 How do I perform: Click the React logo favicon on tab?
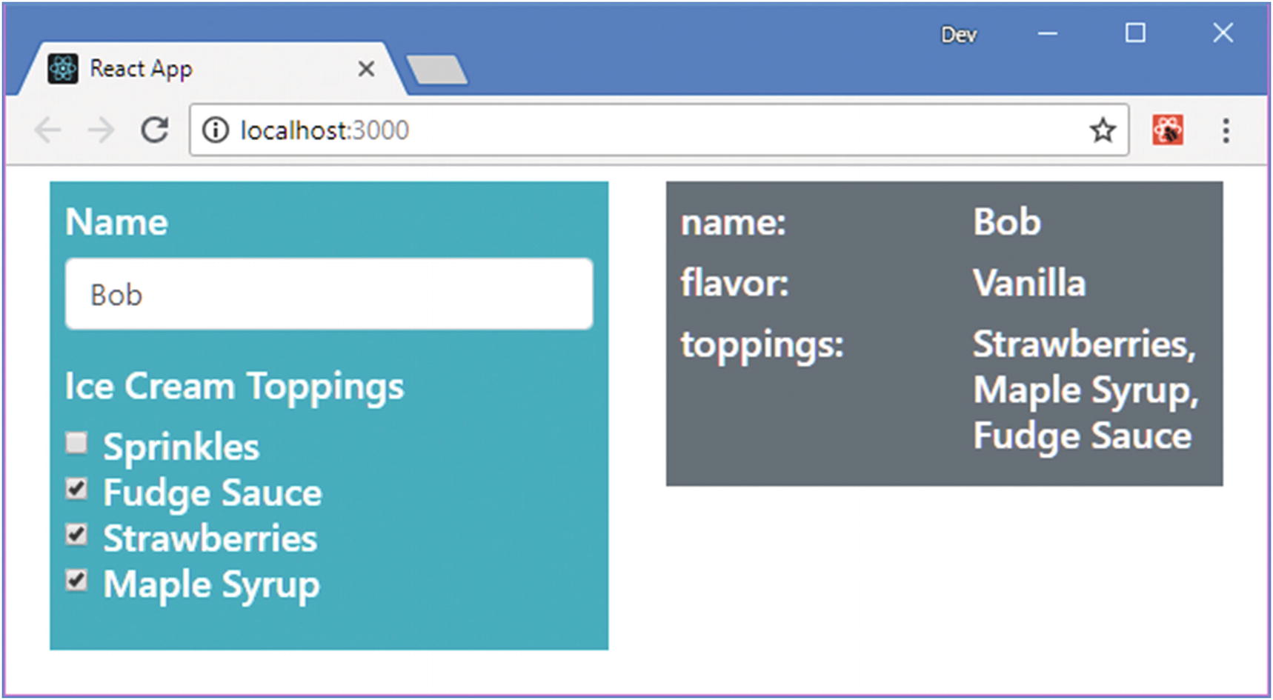[x=63, y=69]
